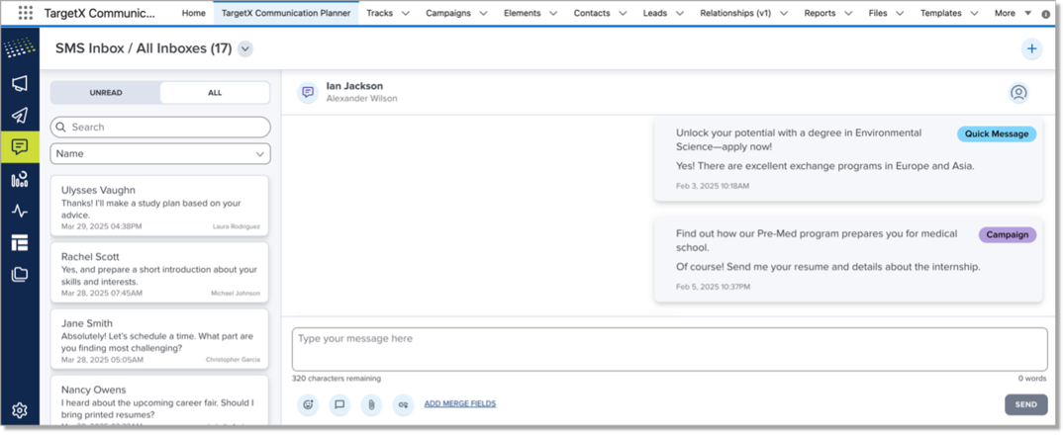Open the Files tab
The image size is (1063, 436).
878,14
